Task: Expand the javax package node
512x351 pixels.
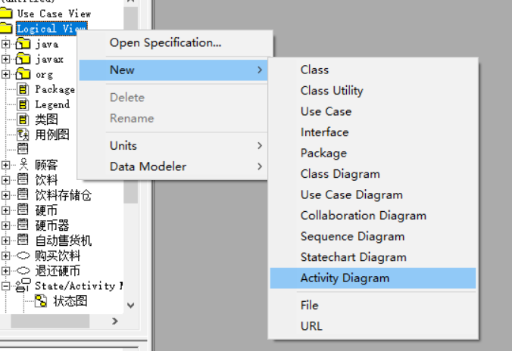Action: tap(6, 59)
